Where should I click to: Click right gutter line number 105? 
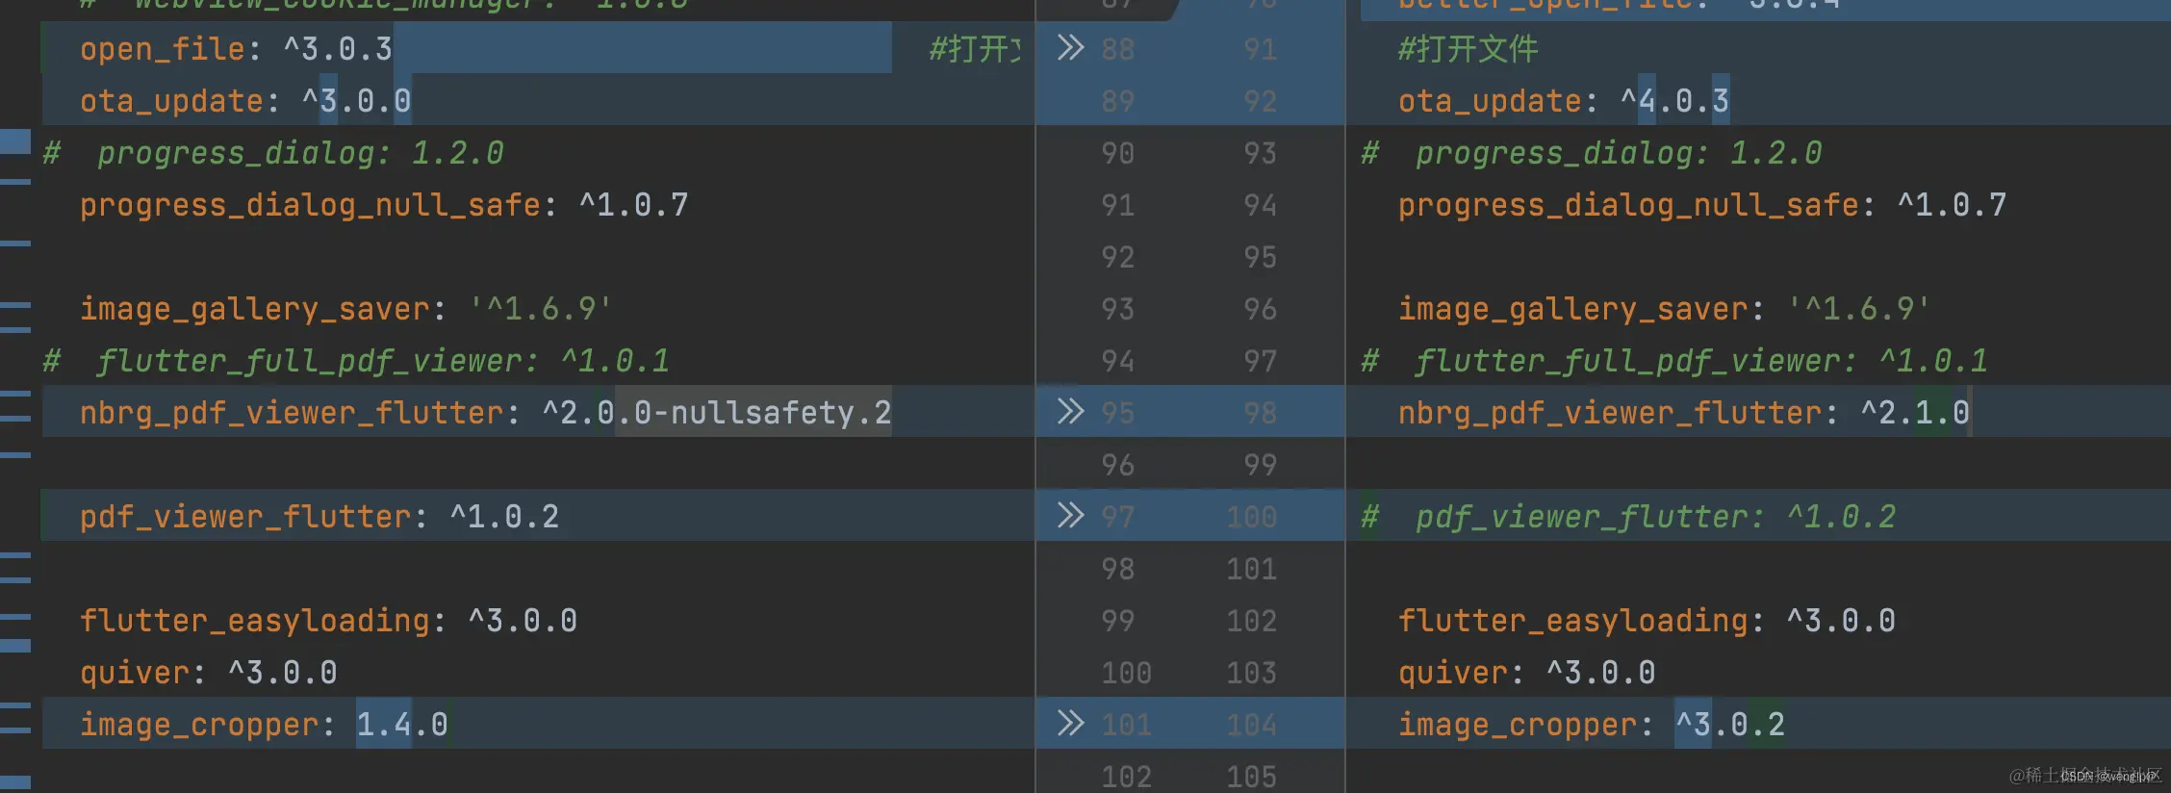[x=1251, y=777]
